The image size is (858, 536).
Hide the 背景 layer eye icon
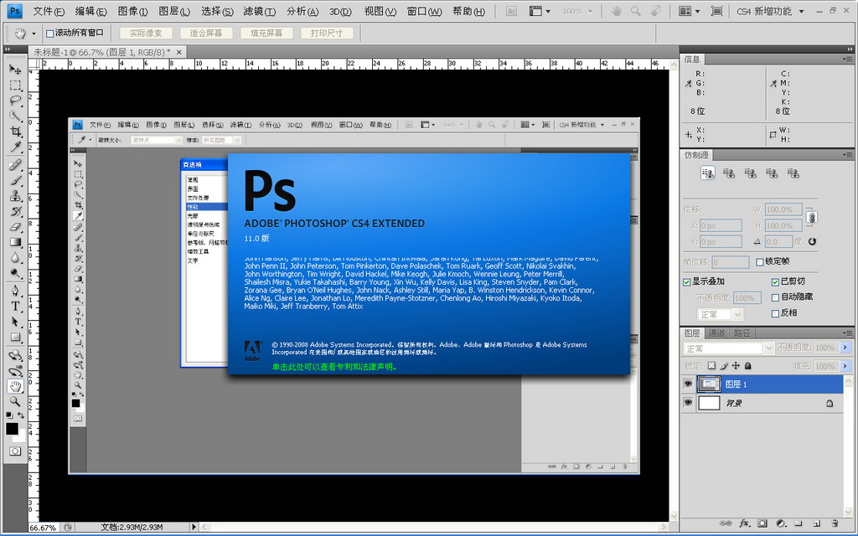pos(688,403)
